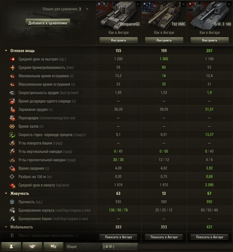Collapse the Живучесть section

click(x=6, y=193)
